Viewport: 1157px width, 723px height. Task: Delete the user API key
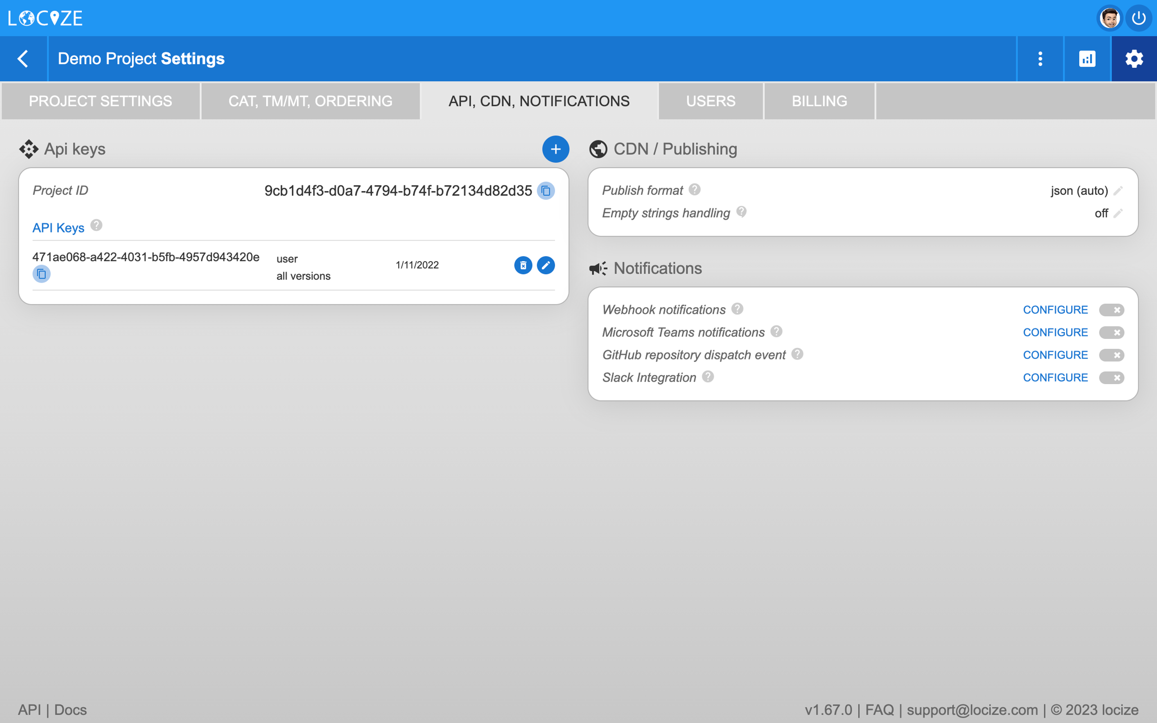tap(523, 265)
